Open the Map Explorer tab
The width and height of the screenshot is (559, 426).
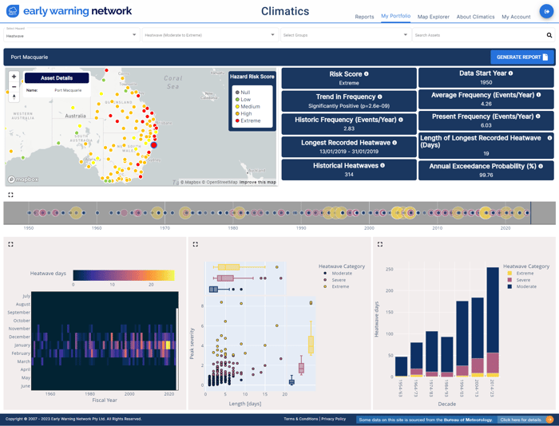[433, 17]
